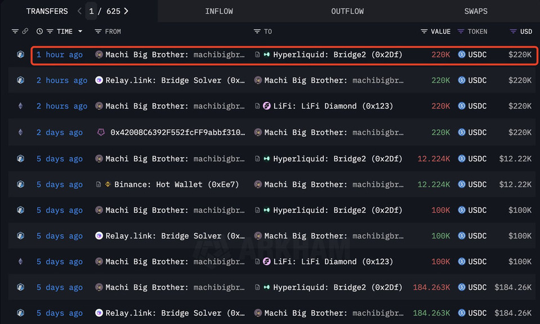Click the link icon in table header
The width and height of the screenshot is (540, 324).
(25, 31)
